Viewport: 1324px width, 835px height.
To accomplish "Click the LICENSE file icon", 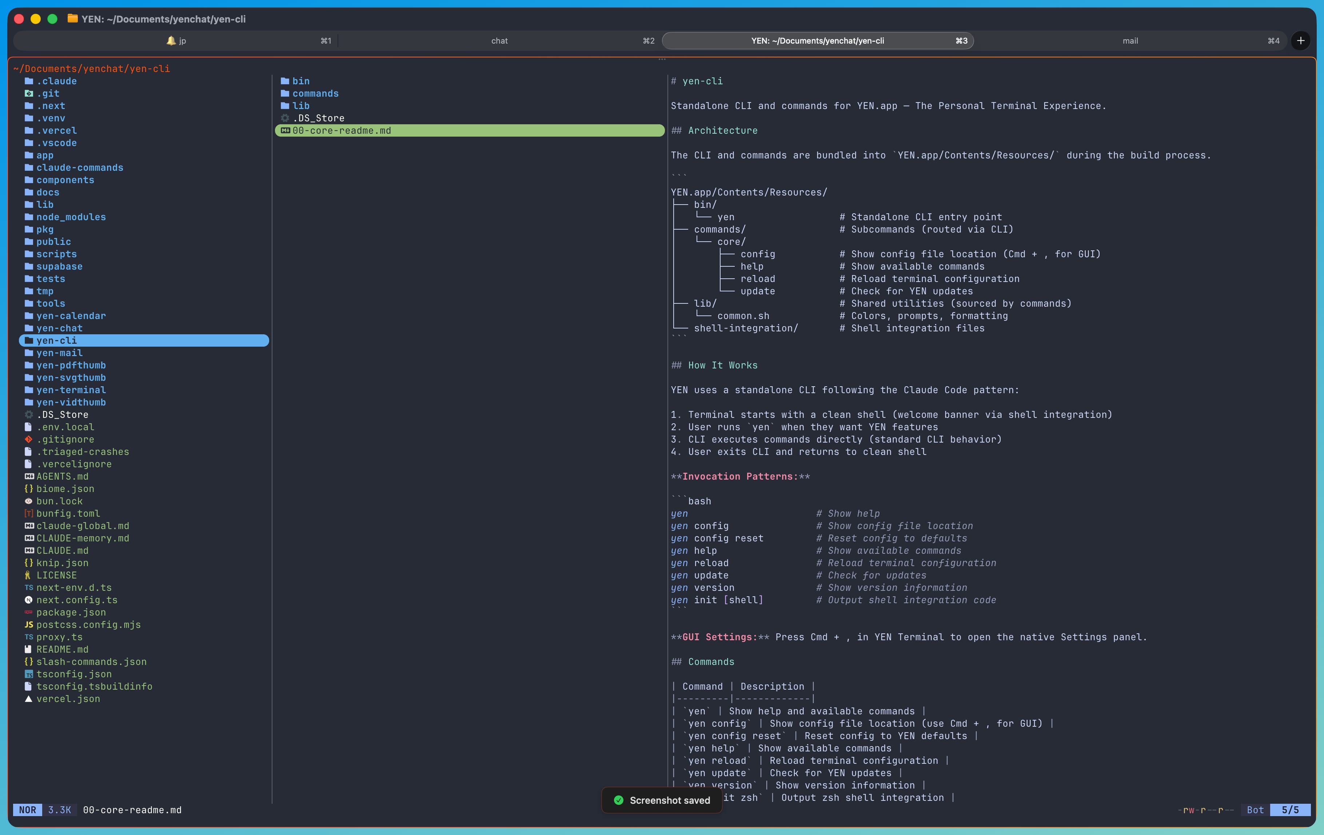I will pos(29,575).
